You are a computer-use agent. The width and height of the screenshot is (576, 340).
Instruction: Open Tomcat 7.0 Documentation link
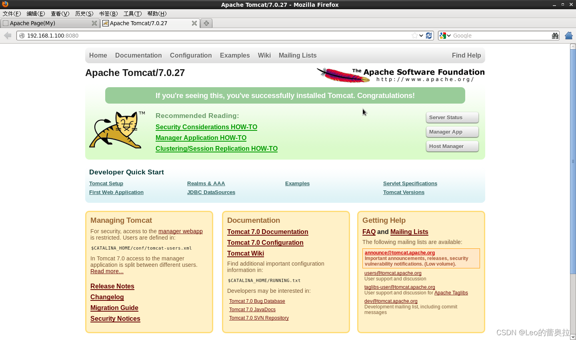[x=268, y=232]
